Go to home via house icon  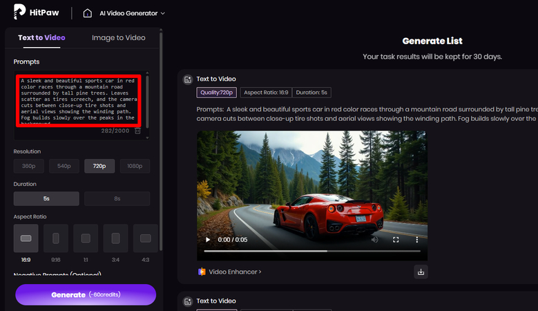click(88, 13)
